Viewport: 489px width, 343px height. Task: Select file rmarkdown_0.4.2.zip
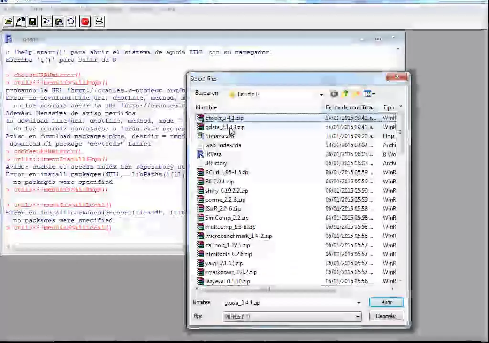coord(231,272)
